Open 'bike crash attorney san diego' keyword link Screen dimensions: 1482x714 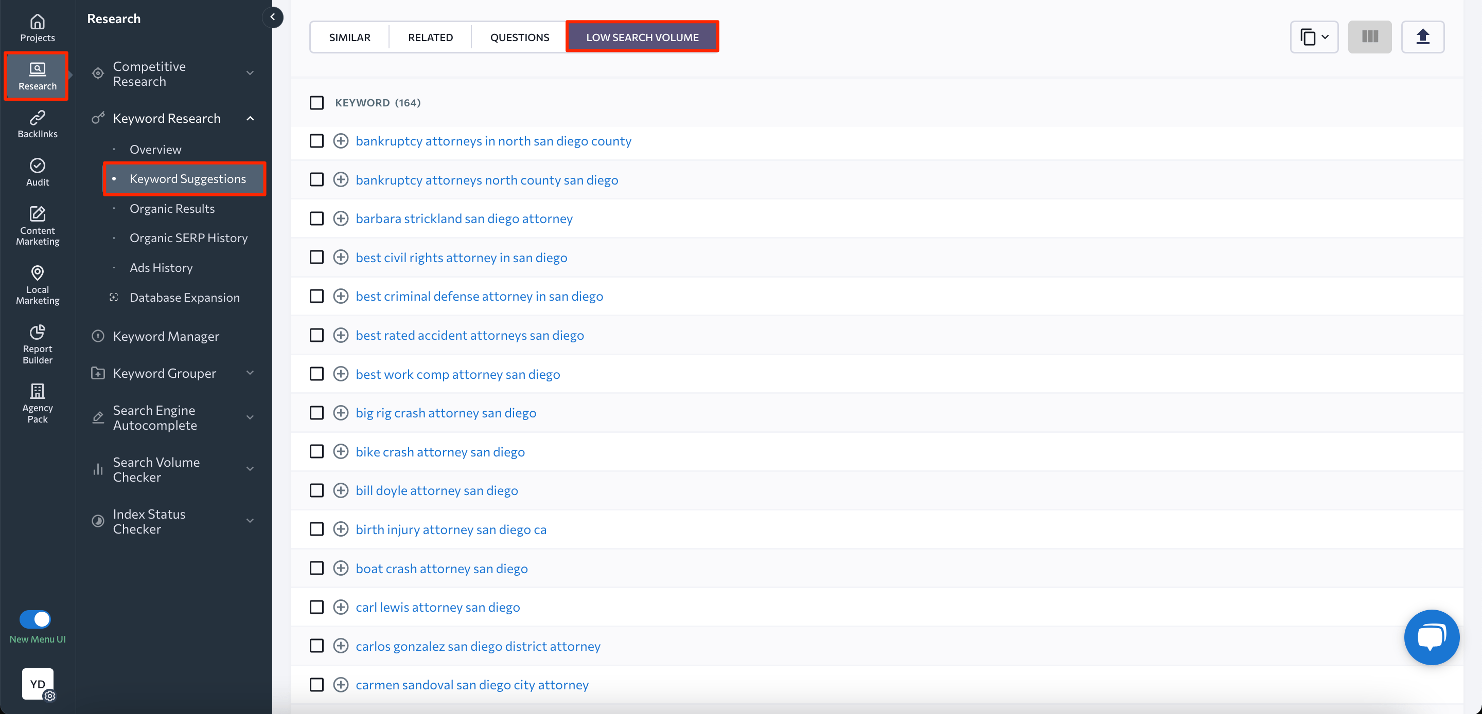[440, 452]
